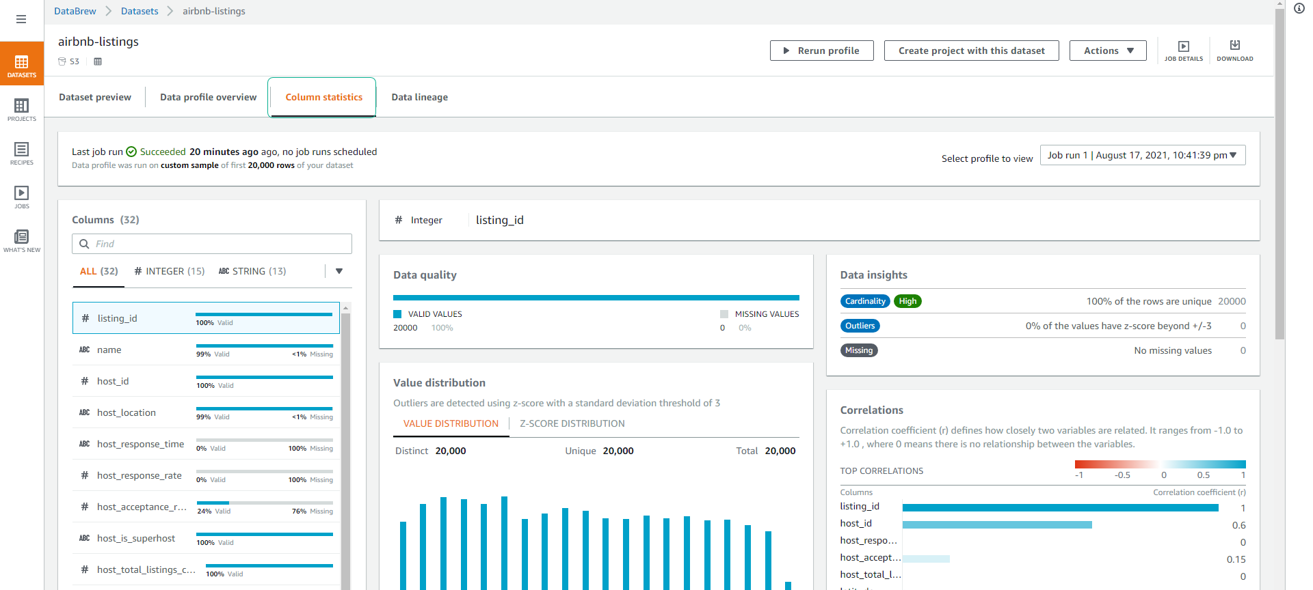Viewport: 1313px width, 590px height.
Task: Click the High cardinality badge
Action: 907,301
